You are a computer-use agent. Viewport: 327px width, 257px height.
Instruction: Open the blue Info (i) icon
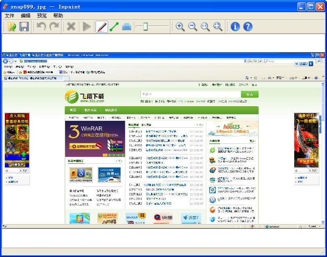pyautogui.click(x=235, y=27)
